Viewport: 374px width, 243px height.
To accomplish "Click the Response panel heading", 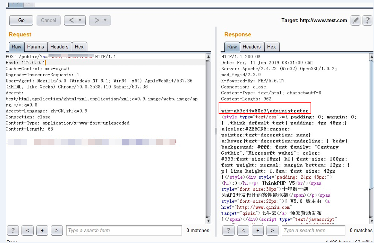I will 237,34.
